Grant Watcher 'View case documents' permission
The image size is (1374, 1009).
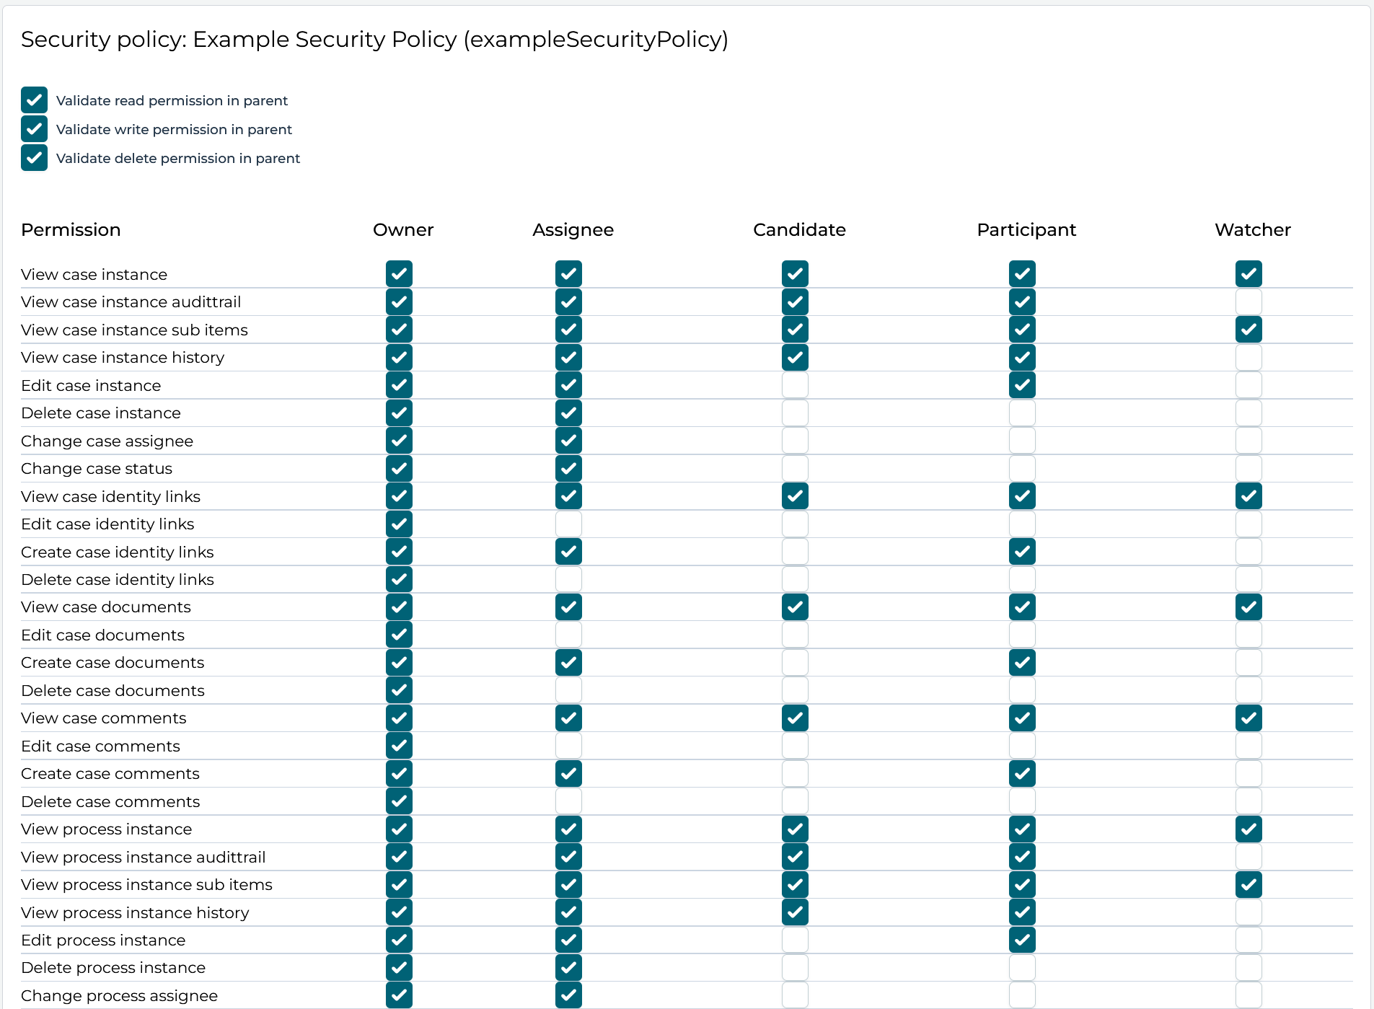click(x=1249, y=607)
